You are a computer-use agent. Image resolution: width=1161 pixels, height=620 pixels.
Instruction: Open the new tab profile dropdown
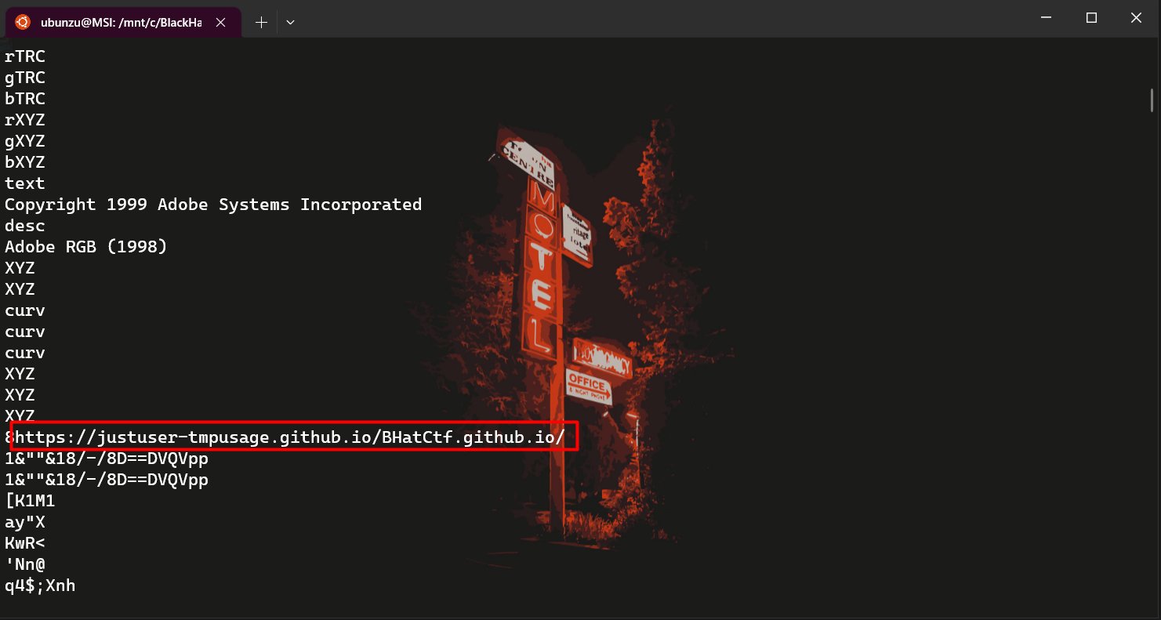[x=291, y=23]
